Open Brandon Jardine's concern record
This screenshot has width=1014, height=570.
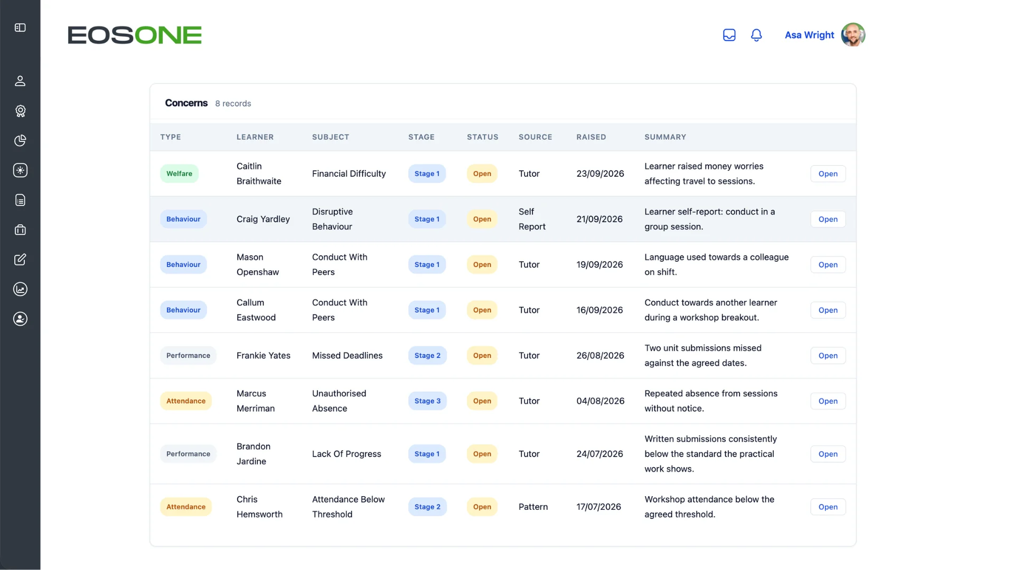click(828, 454)
